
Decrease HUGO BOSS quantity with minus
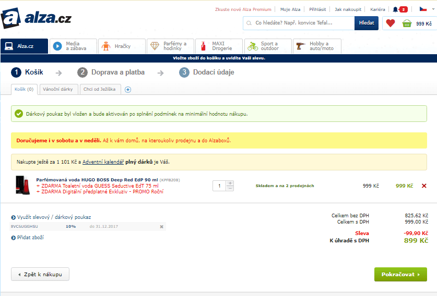230,188
